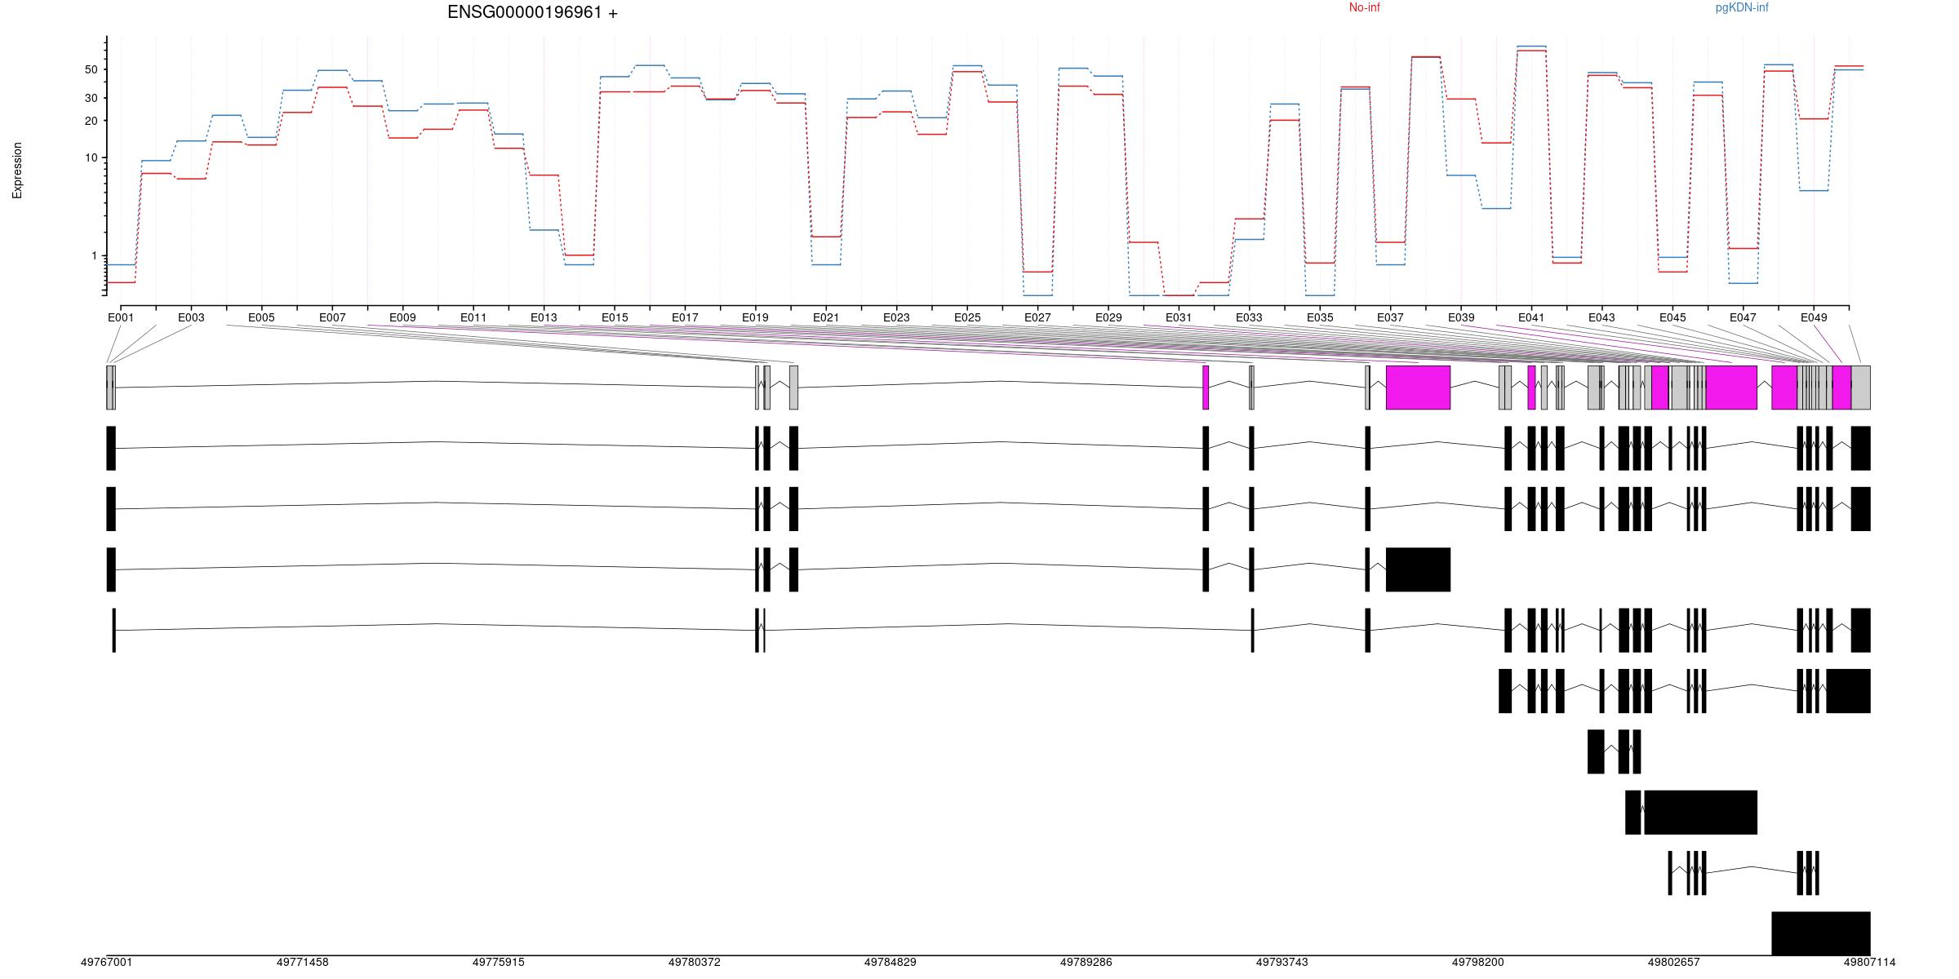1959x979 pixels.
Task: Select the pgKDN-inf legend label
Action: 1742,7
